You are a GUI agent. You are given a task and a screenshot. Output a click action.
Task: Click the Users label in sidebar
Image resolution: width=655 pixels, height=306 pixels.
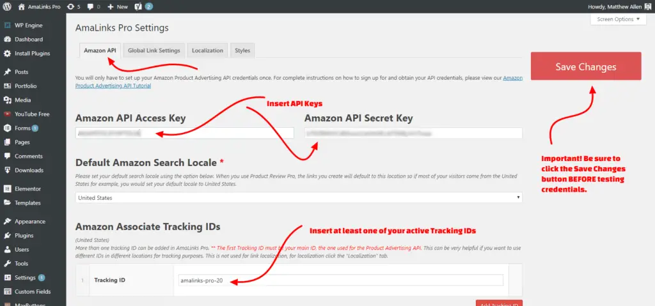(22, 249)
